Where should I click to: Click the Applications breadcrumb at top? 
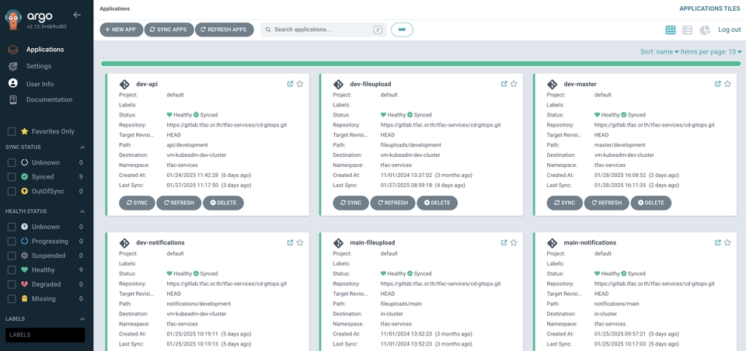point(115,9)
